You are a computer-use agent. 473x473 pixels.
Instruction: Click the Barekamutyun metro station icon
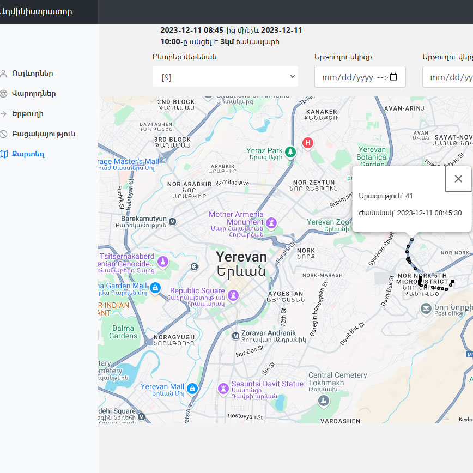point(172,222)
